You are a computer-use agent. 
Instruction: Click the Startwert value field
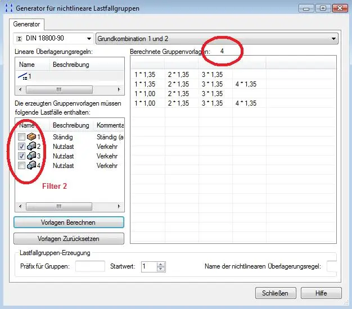pyautogui.click(x=148, y=266)
